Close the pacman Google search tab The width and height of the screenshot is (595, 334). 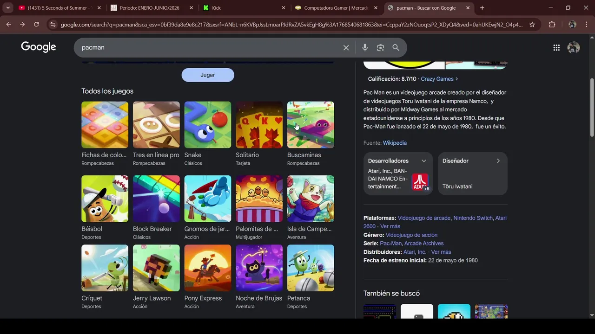tap(468, 8)
